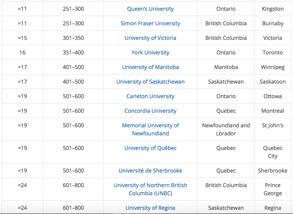Select the Prince George city cell
293x214 pixels.
point(273,189)
